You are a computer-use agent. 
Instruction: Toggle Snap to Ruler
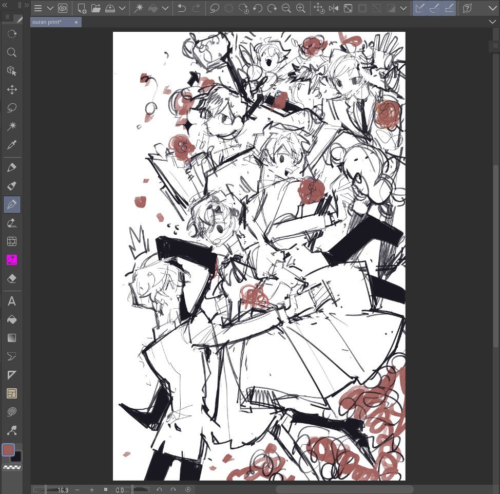point(420,8)
